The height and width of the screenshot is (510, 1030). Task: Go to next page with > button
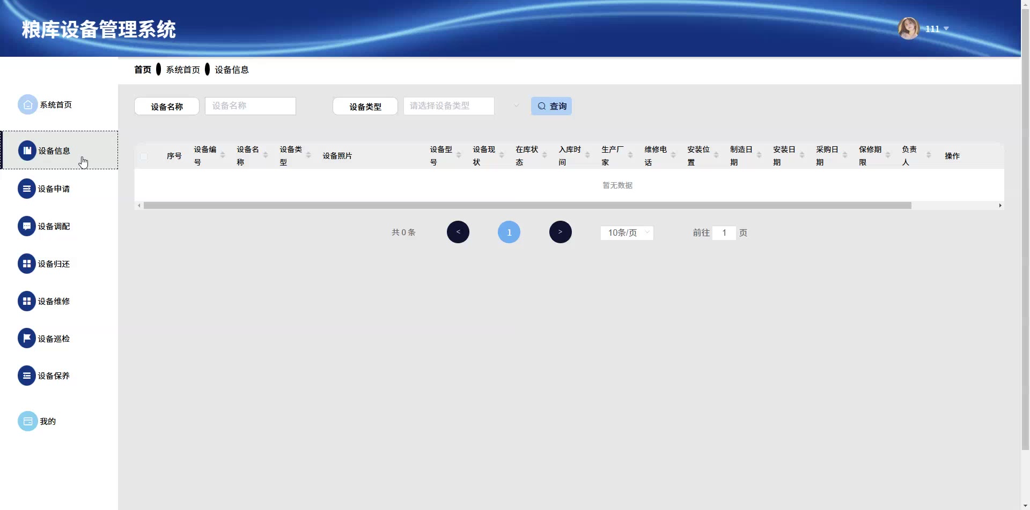click(x=561, y=232)
